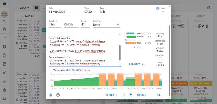The image size is (217, 104).
Task: Collapse calendar with MAR 24 up arrow
Action: pyautogui.click(x=28, y=16)
